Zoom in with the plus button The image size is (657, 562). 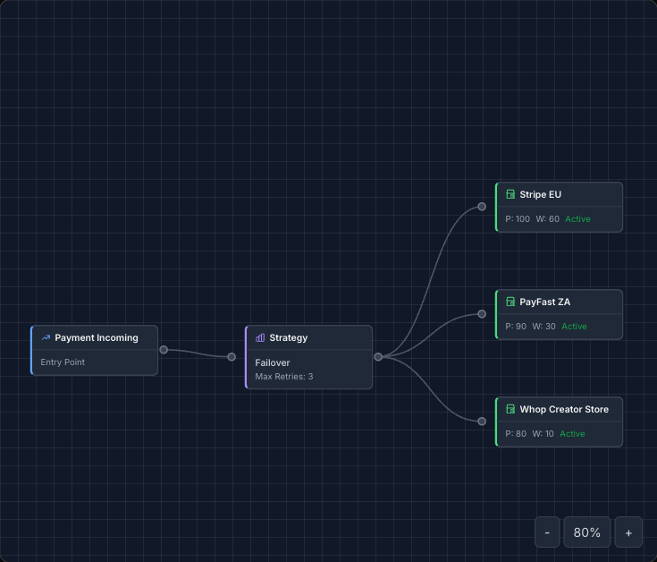628,532
